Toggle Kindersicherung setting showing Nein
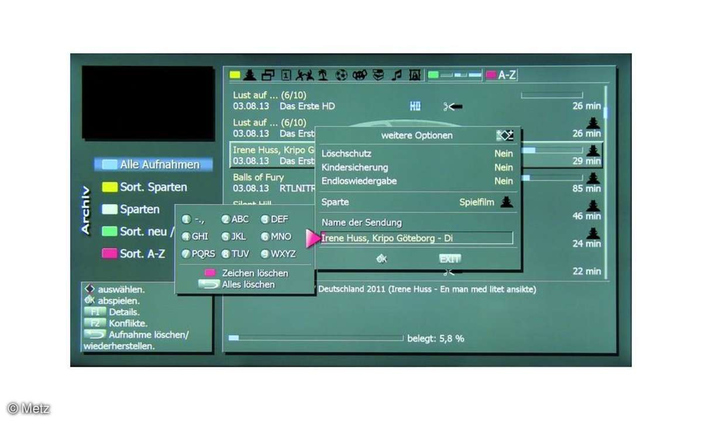This screenshot has width=702, height=421. pos(417,167)
